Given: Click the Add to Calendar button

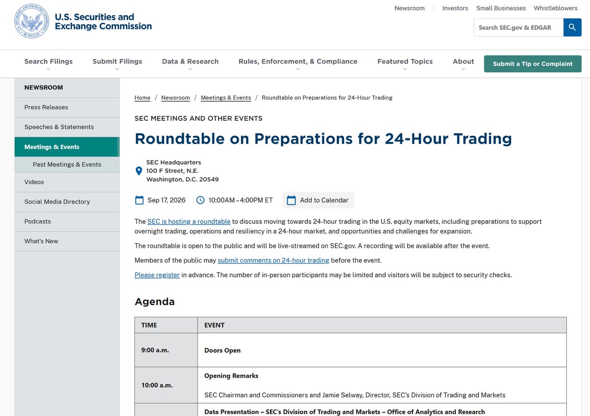Looking at the screenshot, I should click(x=318, y=200).
